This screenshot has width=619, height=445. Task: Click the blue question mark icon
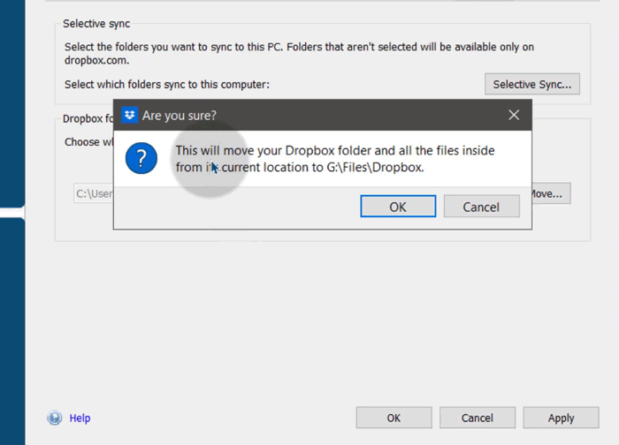click(141, 158)
